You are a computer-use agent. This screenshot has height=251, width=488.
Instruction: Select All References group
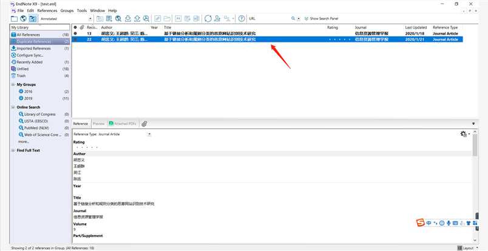click(40, 35)
